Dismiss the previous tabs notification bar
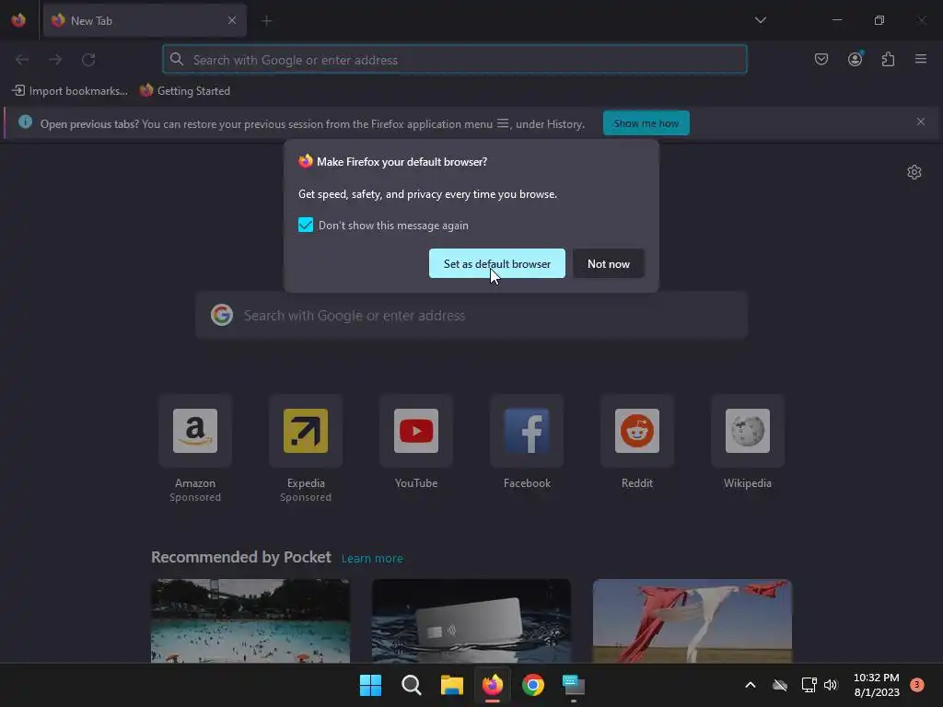Viewport: 943px width, 707px height. 921,122
